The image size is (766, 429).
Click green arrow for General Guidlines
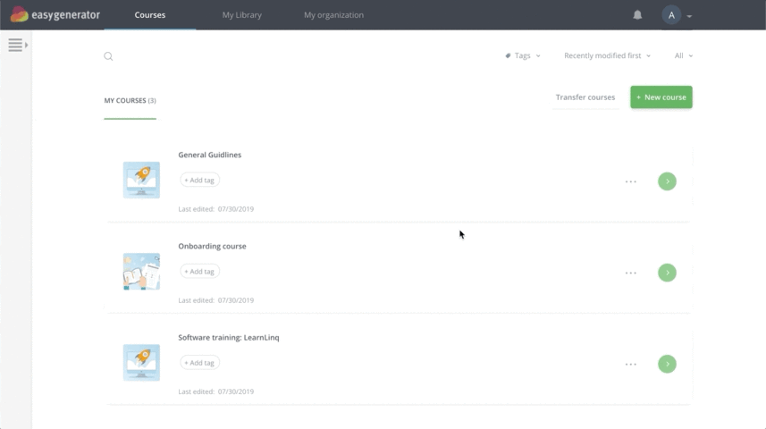click(x=667, y=181)
